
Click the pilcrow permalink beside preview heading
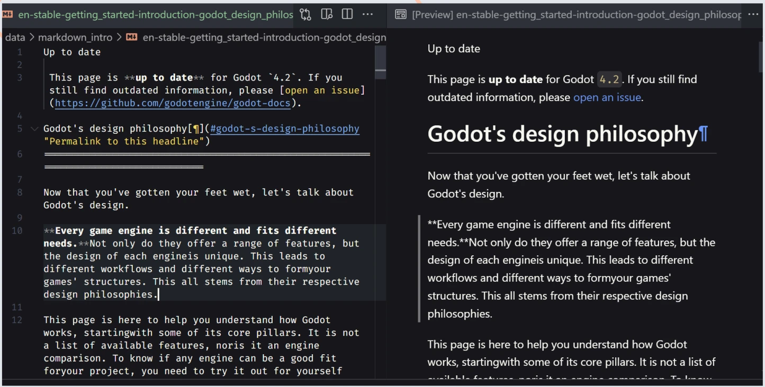pos(703,134)
